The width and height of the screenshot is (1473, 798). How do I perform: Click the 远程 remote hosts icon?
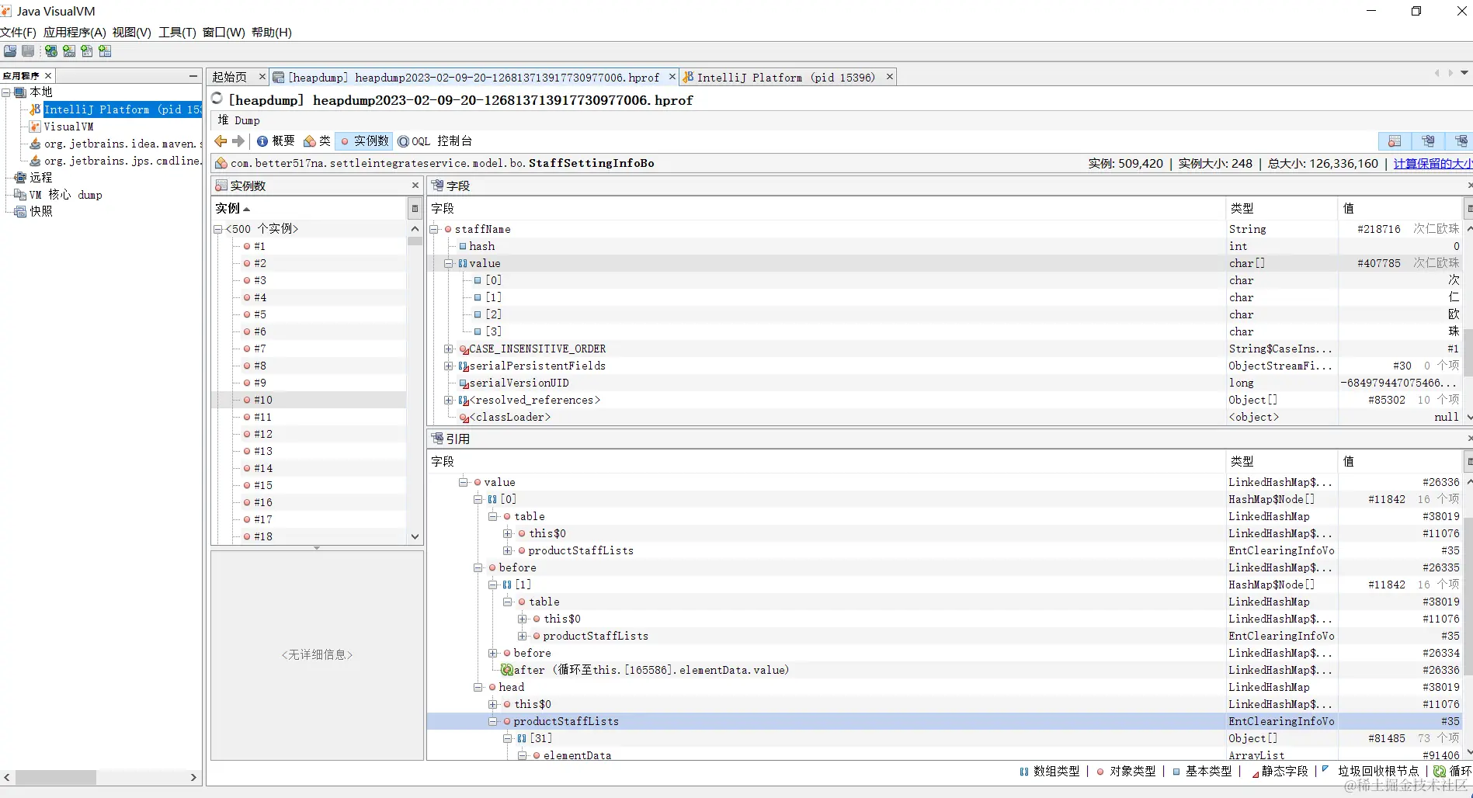click(x=21, y=178)
